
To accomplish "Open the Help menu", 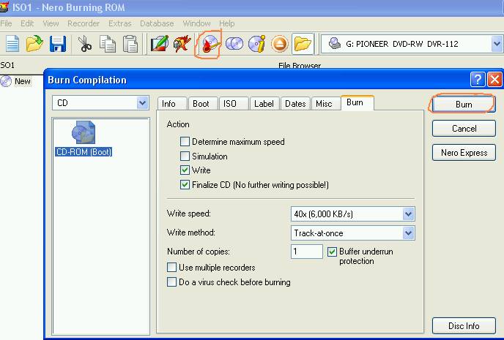I will coord(227,23).
